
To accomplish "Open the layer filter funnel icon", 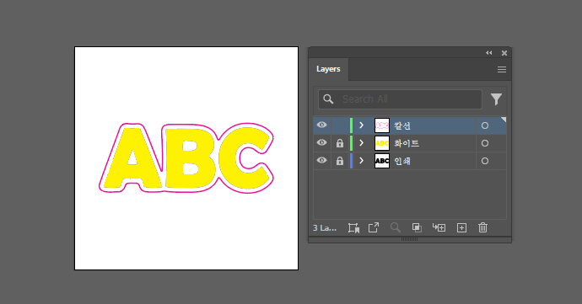I will 496,99.
